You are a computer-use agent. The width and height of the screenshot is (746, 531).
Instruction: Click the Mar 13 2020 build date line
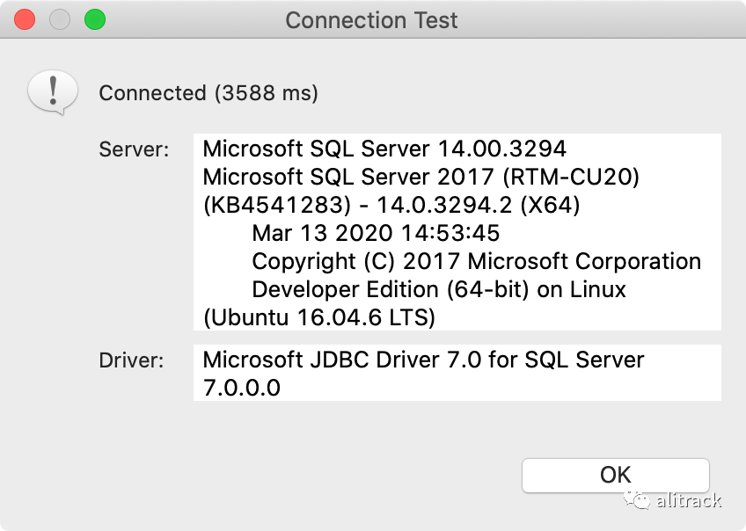pyautogui.click(x=376, y=233)
